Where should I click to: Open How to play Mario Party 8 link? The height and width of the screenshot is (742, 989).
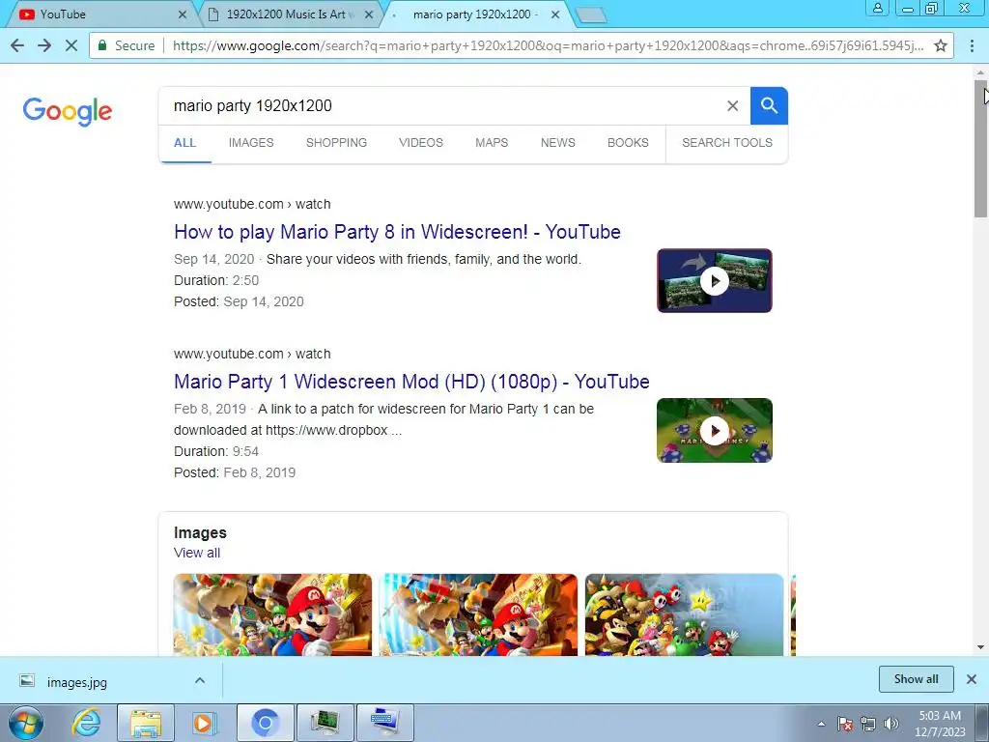point(397,232)
